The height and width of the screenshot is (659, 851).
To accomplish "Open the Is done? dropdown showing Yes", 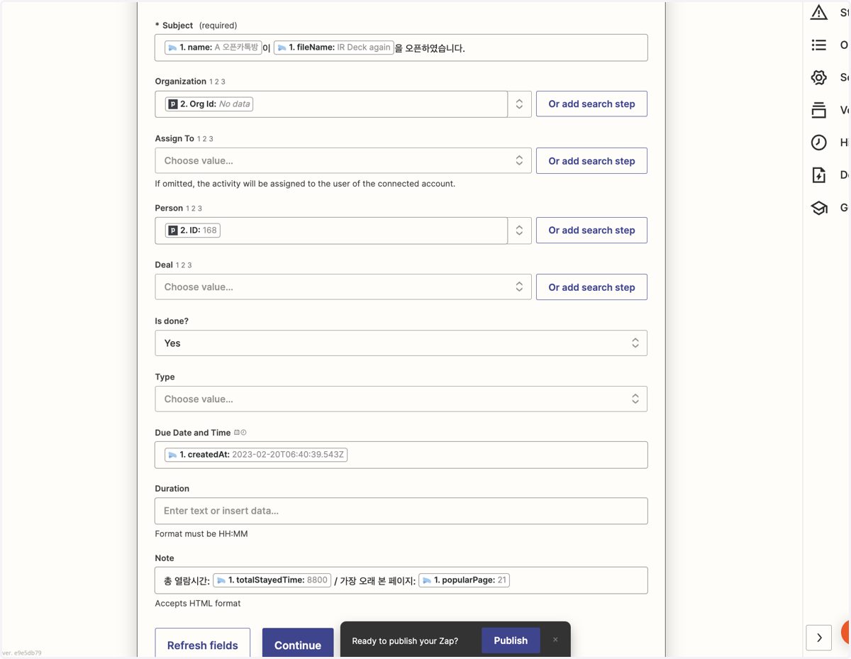I will [401, 343].
